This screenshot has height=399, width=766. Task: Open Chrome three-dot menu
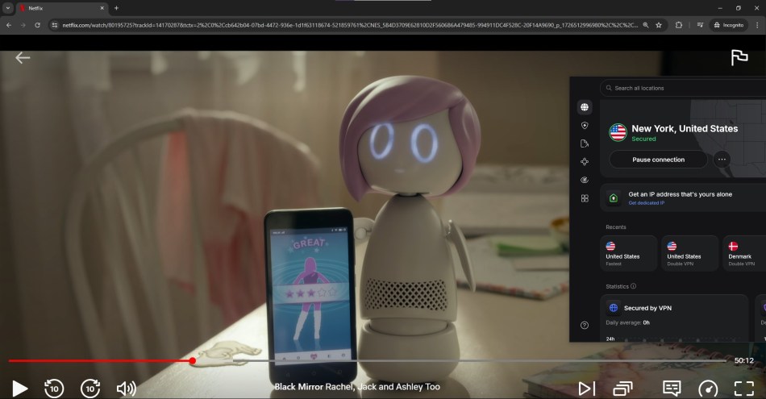tap(757, 25)
